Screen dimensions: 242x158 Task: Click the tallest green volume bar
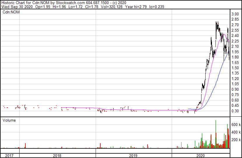click(x=216, y=134)
